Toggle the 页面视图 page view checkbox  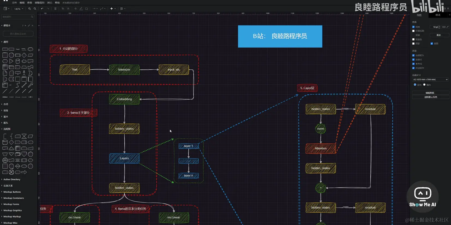click(x=413, y=31)
